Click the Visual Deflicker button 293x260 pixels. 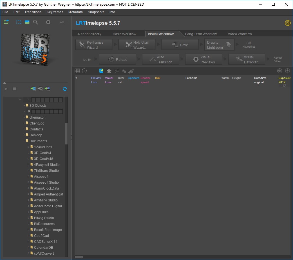(x=247, y=59)
